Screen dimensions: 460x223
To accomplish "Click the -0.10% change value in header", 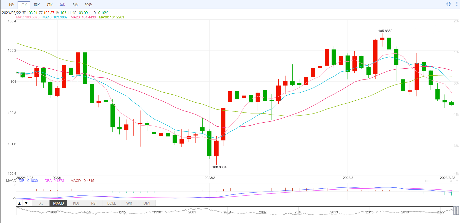I will [x=103, y=13].
